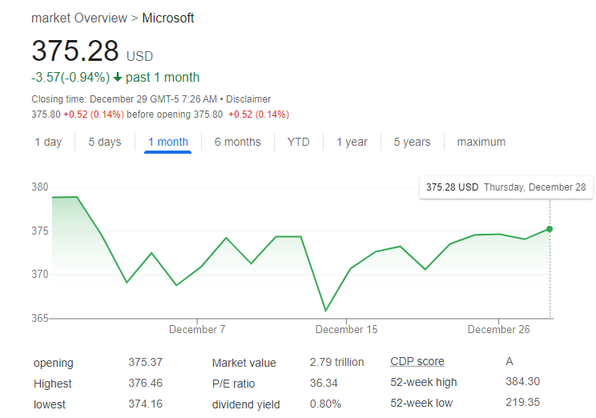596x418 pixels.
Task: Click the -3.57(-0.94%) change text
Action: (x=70, y=77)
